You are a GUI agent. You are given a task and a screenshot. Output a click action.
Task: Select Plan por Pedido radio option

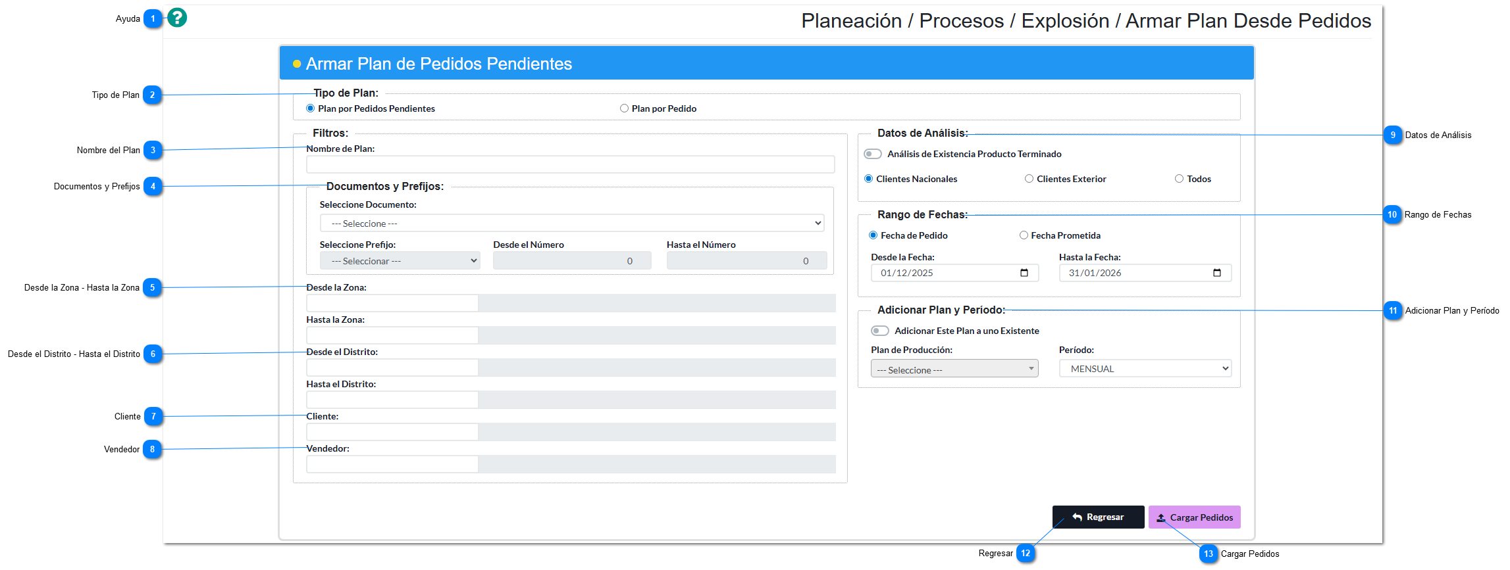tap(624, 108)
